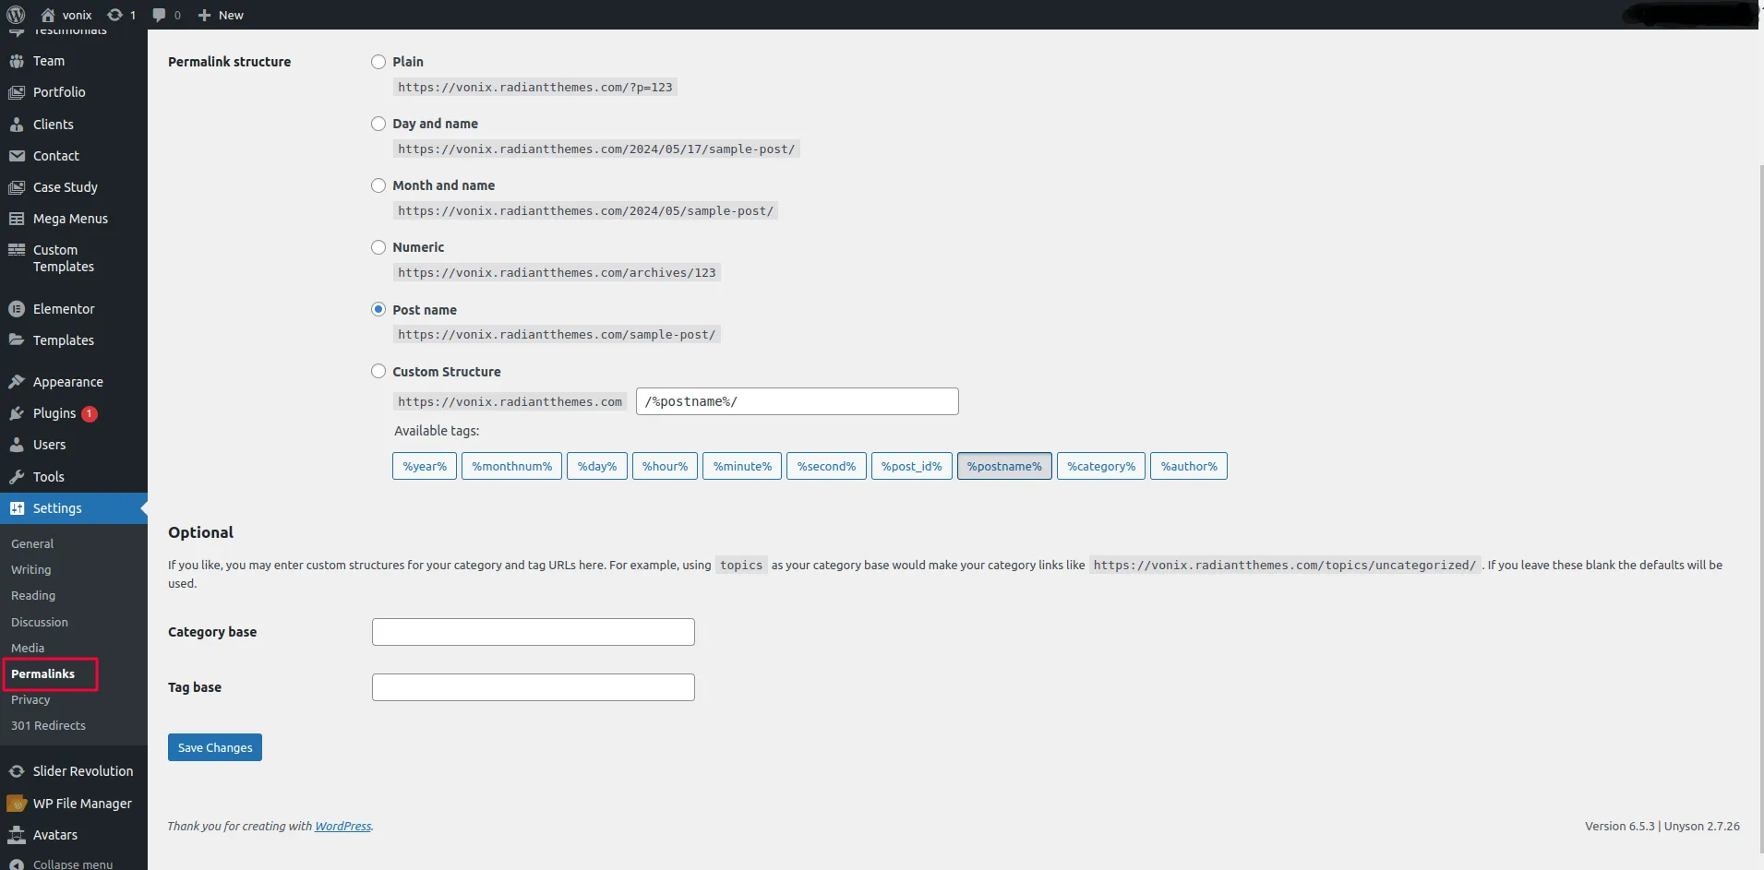Viewport: 1764px width, 870px height.
Task: Click the Case Study sidebar icon
Action: [17, 187]
